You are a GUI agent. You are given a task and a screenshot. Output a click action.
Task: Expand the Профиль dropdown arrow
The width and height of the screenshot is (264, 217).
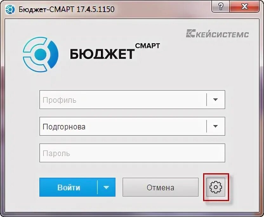tap(215, 100)
